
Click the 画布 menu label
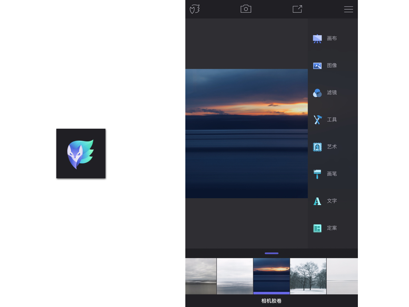click(x=332, y=38)
